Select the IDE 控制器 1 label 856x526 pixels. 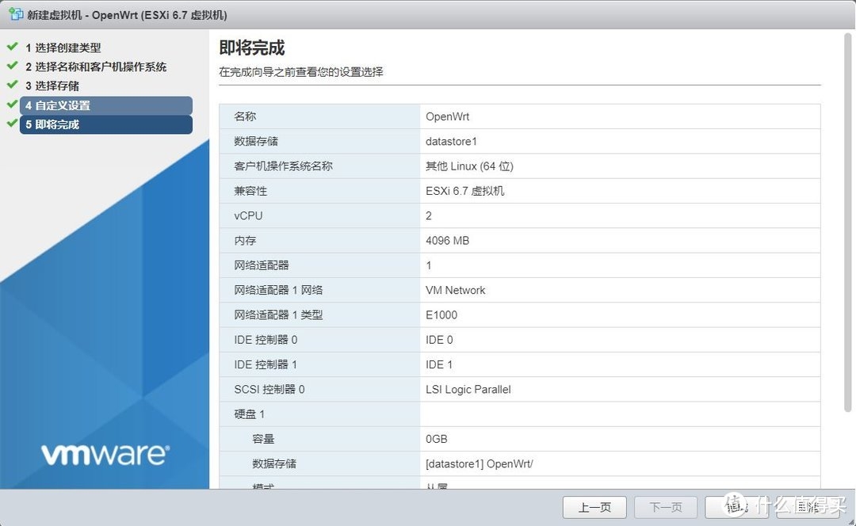pos(266,364)
